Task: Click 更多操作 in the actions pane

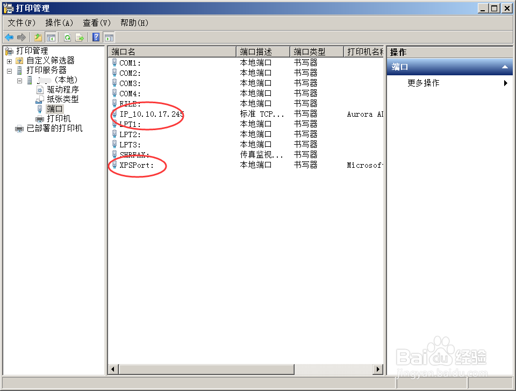Action: tap(423, 83)
